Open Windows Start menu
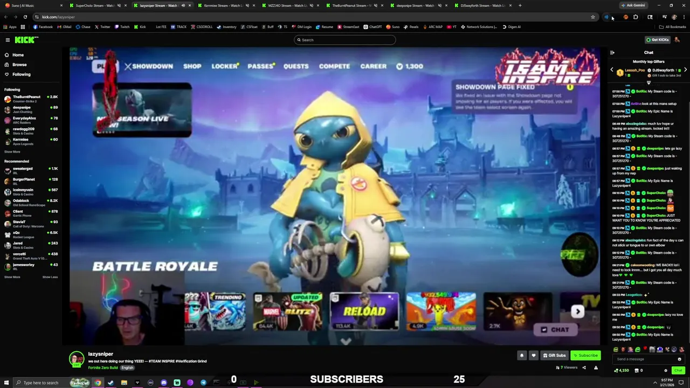 (x=6, y=383)
